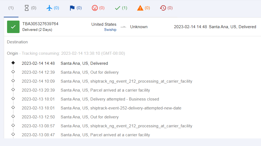Click the green delivered status box
The height and width of the screenshot is (146, 261).
(13, 27)
